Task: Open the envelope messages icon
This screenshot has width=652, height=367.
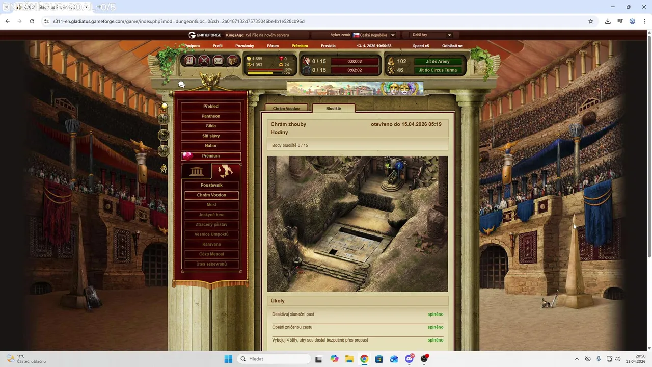Action: (x=218, y=61)
